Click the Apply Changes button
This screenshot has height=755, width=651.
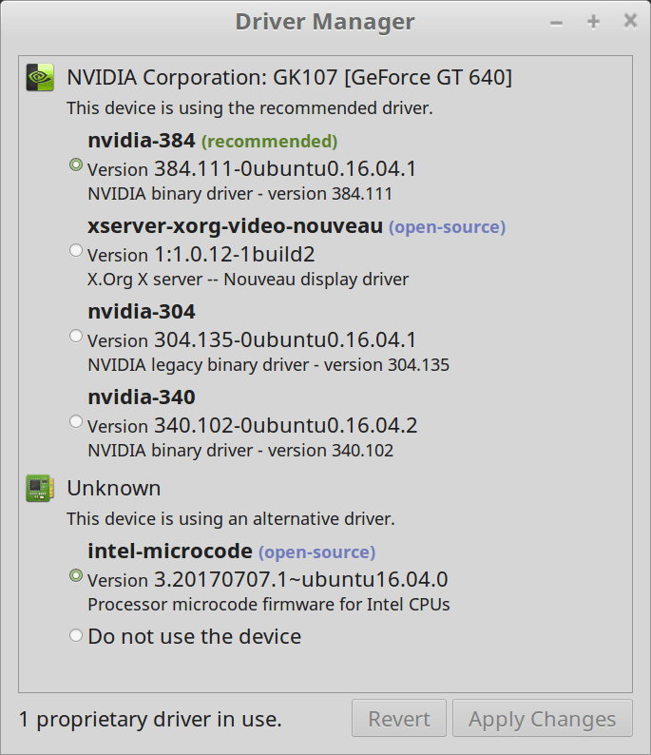[542, 719]
